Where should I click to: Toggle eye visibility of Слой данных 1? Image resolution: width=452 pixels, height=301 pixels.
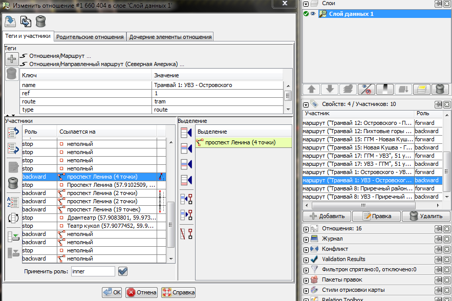pos(313,13)
